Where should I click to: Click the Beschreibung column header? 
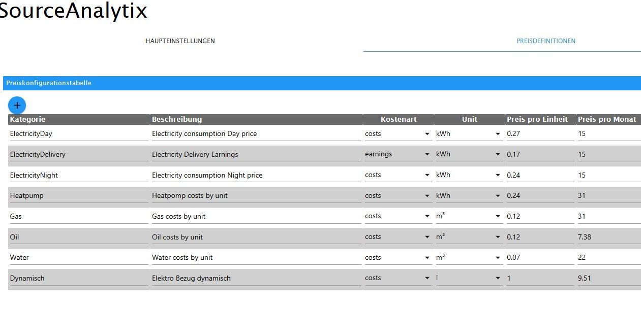point(257,119)
